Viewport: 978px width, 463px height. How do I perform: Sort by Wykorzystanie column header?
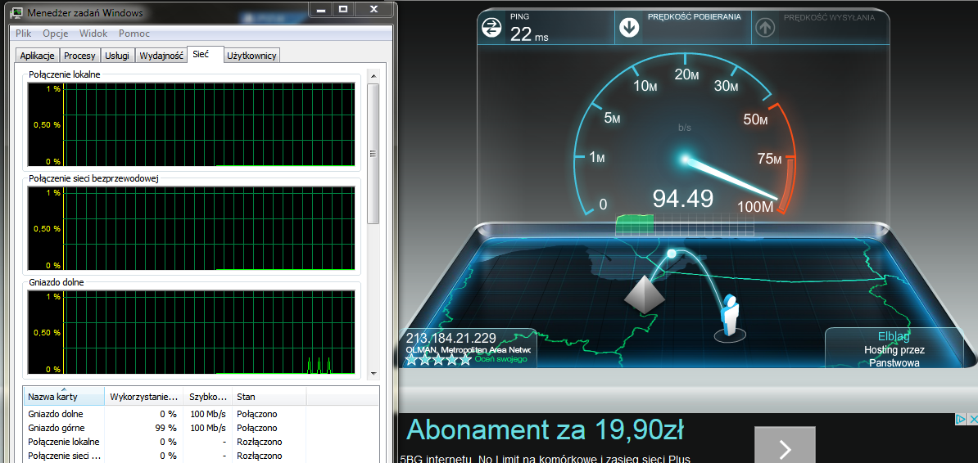[144, 396]
